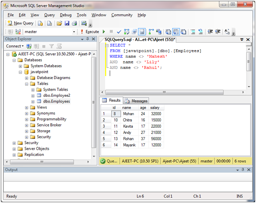This screenshot has width=256, height=203.
Task: Open the Tools menu
Action: click(82, 15)
